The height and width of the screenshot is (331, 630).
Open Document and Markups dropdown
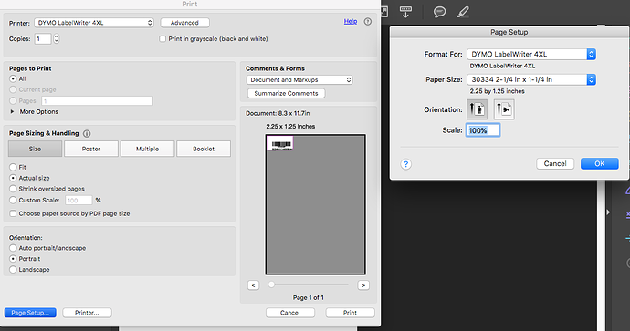click(x=299, y=80)
